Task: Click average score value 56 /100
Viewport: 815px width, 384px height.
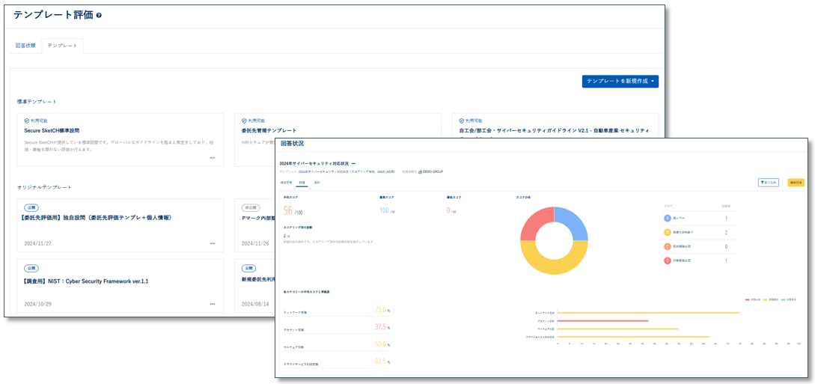Action: click(x=295, y=210)
